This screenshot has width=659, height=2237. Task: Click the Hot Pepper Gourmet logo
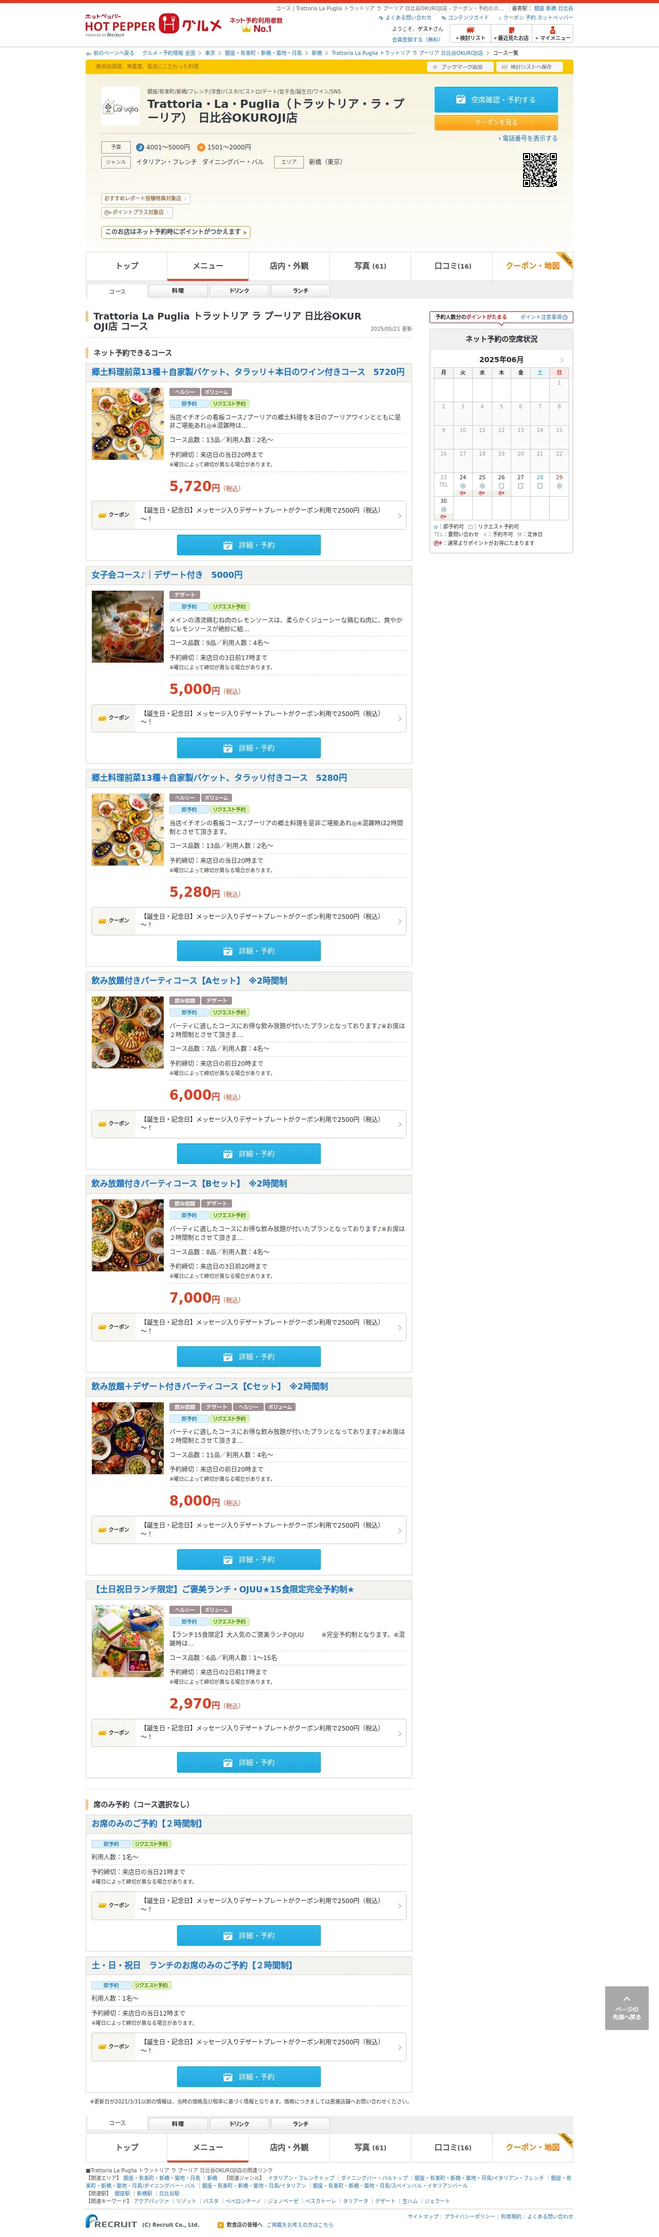[153, 25]
